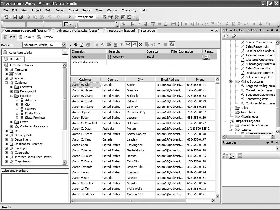Click the Switch to MDX mining pick icon
Screen dimensions: 280x210
[x=103, y=45]
